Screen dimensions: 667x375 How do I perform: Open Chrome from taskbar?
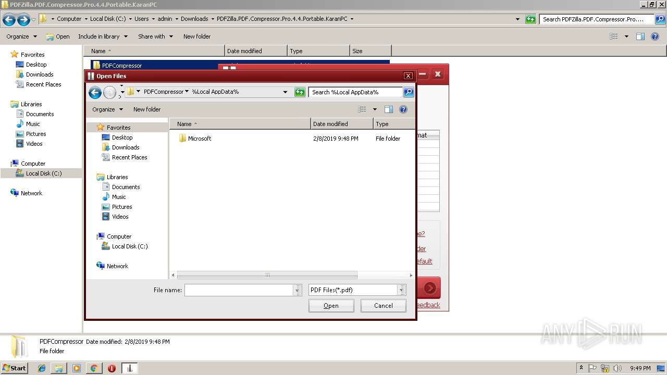[x=94, y=368]
